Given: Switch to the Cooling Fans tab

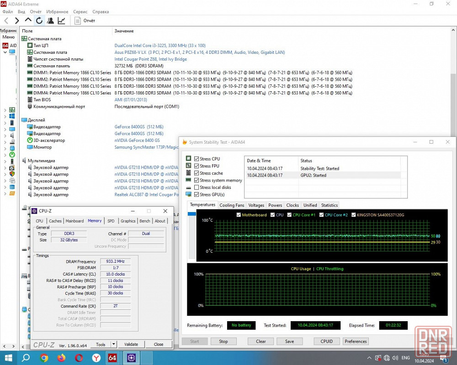Looking at the screenshot, I should click(x=232, y=205).
